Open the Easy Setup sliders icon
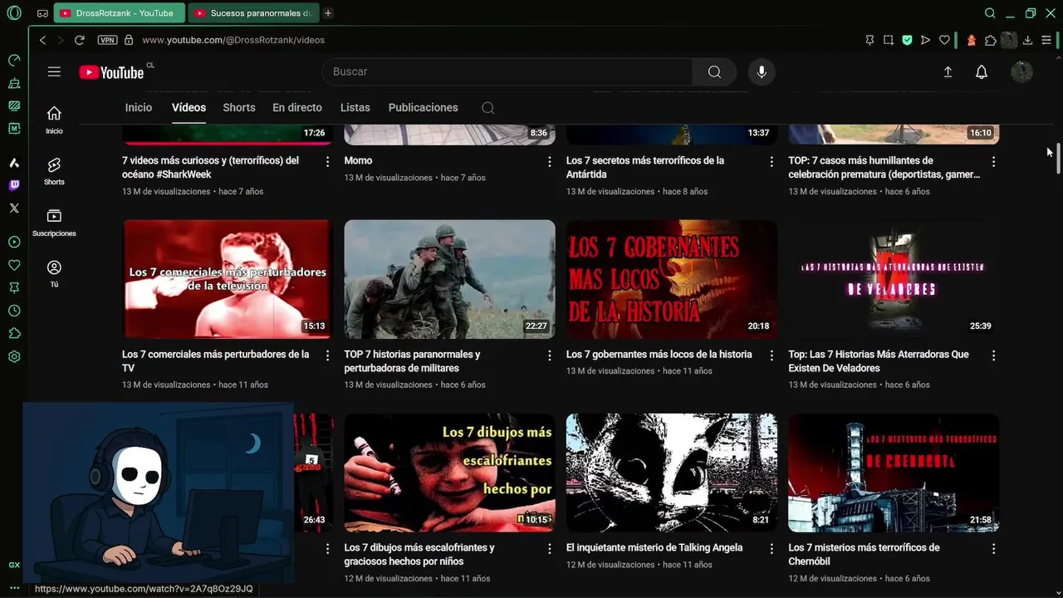 pos(1046,40)
